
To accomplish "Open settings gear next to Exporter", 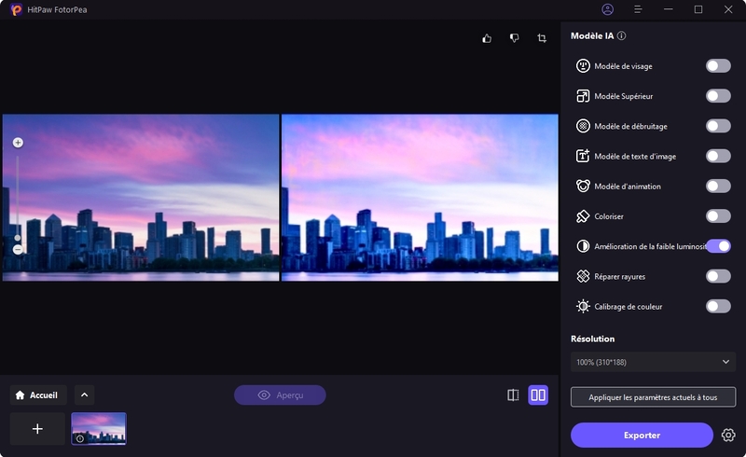I will (728, 436).
